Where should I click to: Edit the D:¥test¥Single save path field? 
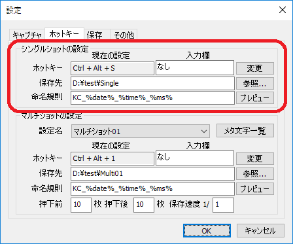152,83
